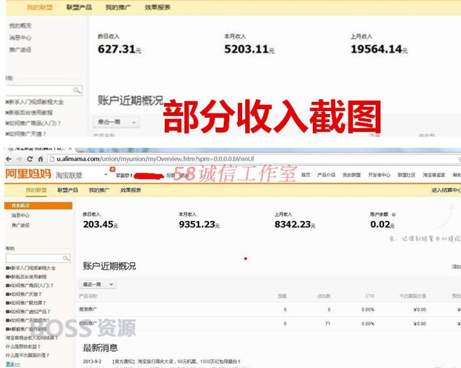Screen dimensions: 461x368
Task: Click the 5203.11元 monthly income figure
Action: [x=250, y=49]
